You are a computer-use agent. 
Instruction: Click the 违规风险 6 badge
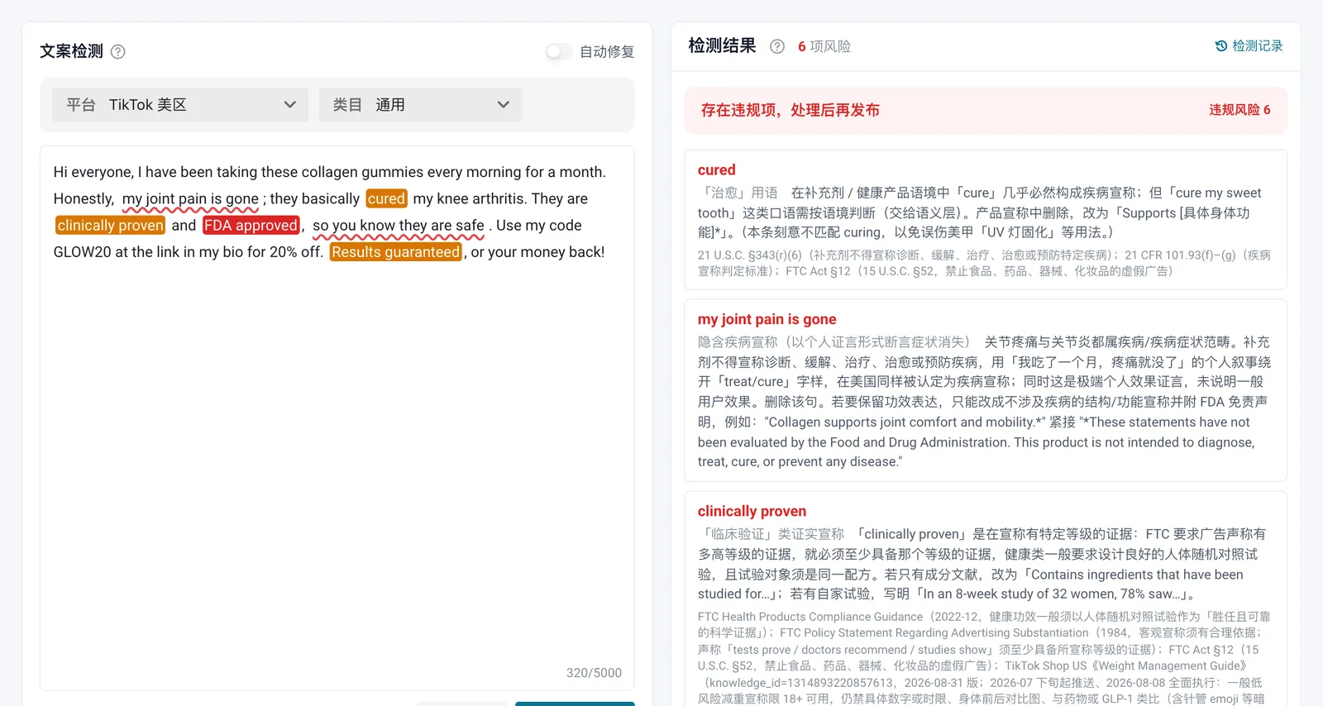(1239, 110)
